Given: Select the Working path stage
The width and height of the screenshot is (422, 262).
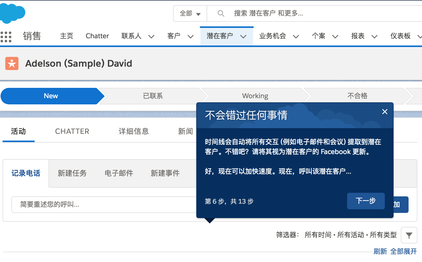Looking at the screenshot, I should point(255,96).
